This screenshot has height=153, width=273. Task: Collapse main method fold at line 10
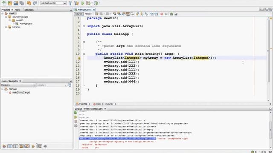click(x=84, y=54)
